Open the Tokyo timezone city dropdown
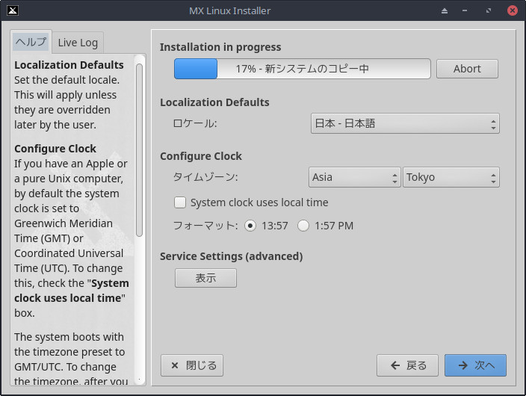Viewport: 526px width, 396px height. pos(451,177)
